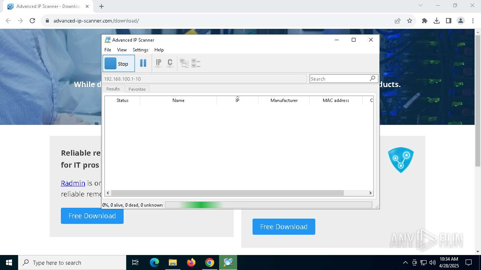The width and height of the screenshot is (481, 270).
Task: Click the blue shield VPN logo
Action: (401, 160)
